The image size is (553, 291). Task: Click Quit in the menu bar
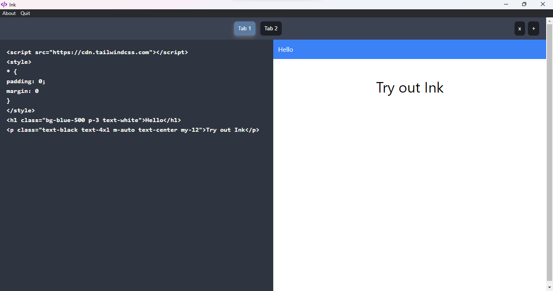click(x=25, y=13)
